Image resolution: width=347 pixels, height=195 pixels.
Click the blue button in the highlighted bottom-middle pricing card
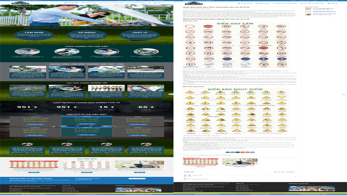point(86,135)
